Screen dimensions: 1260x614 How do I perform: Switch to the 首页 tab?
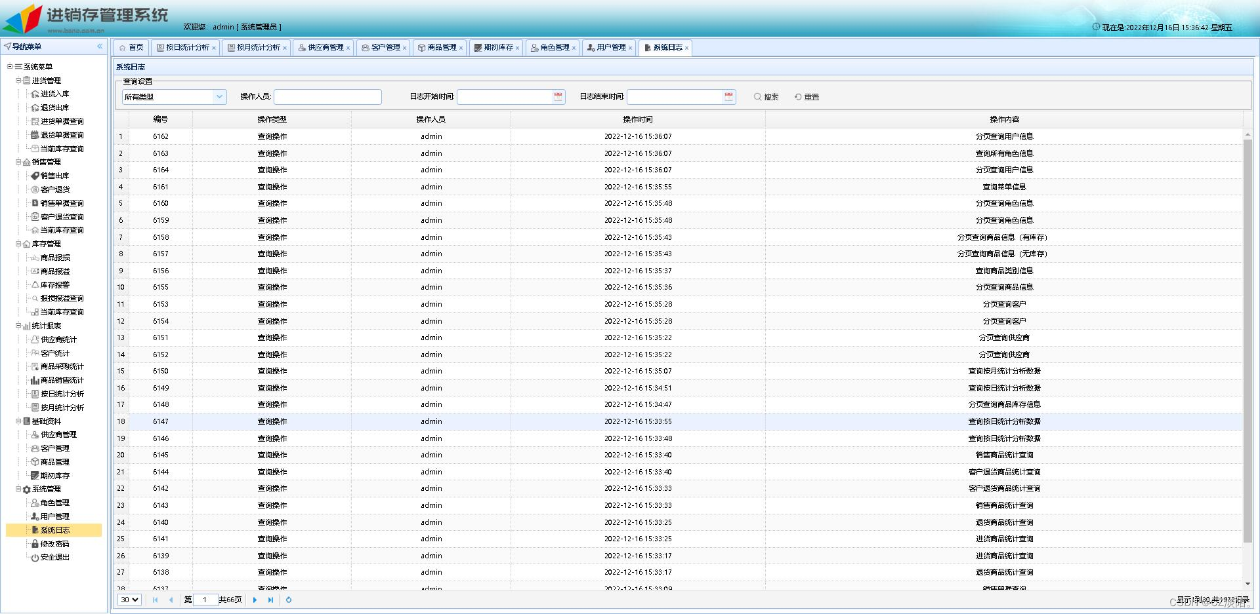pyautogui.click(x=131, y=48)
